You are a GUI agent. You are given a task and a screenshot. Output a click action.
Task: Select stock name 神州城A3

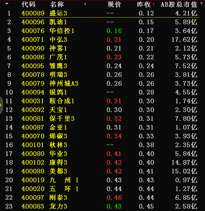pos(64,84)
